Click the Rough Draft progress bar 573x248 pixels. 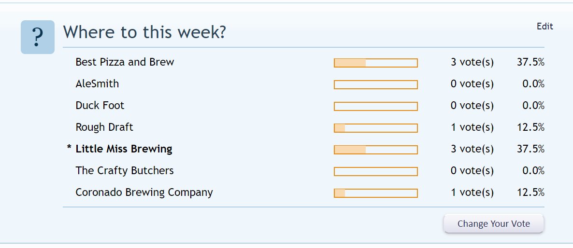376,128
